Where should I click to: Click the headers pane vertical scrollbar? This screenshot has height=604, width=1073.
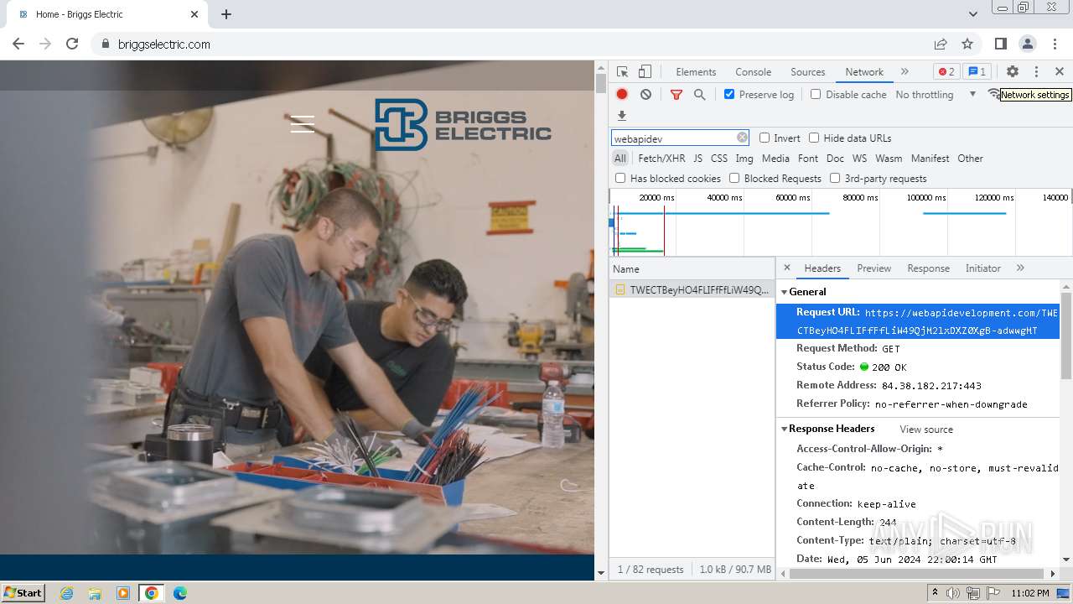click(x=1066, y=336)
